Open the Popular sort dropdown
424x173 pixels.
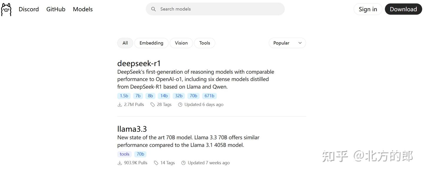pos(287,43)
